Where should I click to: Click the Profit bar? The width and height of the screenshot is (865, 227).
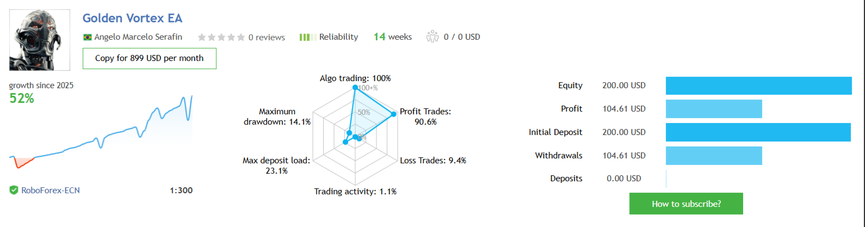click(714, 109)
